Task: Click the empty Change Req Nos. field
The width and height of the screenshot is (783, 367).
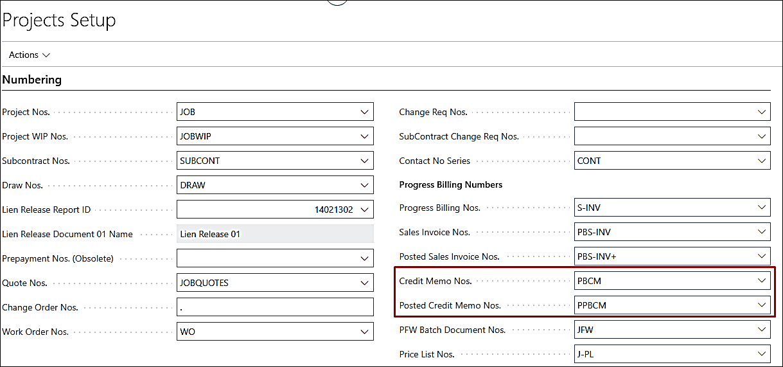Action: (x=672, y=112)
